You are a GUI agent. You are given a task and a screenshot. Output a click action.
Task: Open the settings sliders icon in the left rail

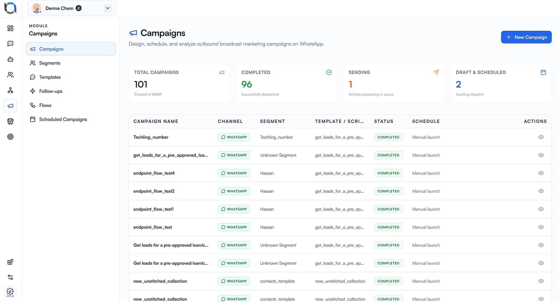[x=10, y=277]
